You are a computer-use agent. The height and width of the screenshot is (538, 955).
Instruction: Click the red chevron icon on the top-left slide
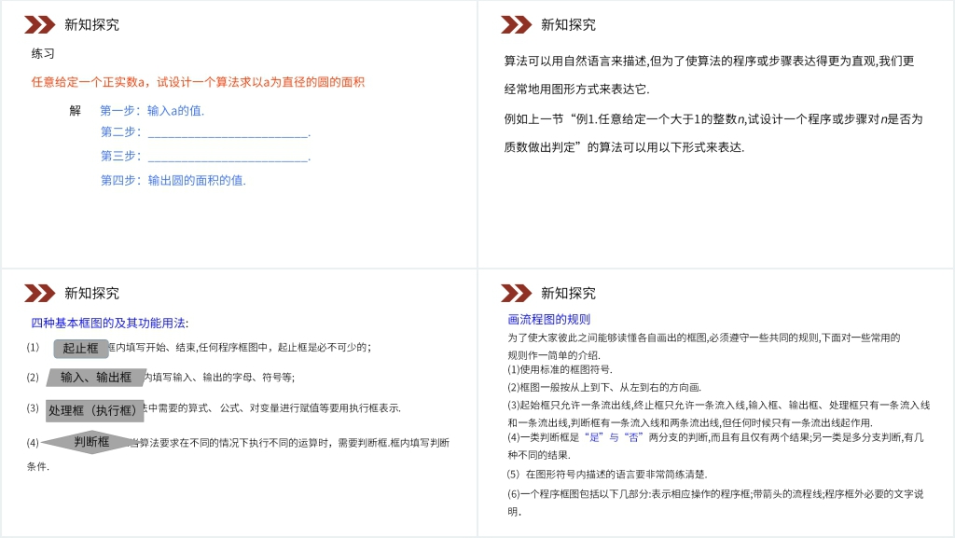[x=40, y=25]
